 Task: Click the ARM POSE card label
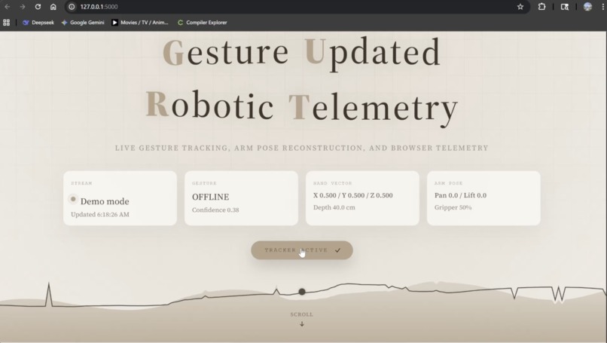click(448, 183)
